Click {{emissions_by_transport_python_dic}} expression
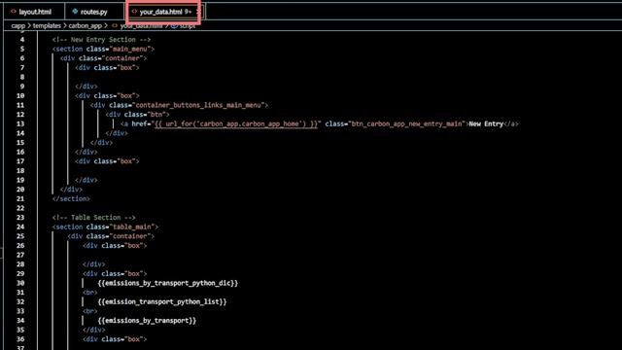This screenshot has height=350, width=622. coord(168,283)
